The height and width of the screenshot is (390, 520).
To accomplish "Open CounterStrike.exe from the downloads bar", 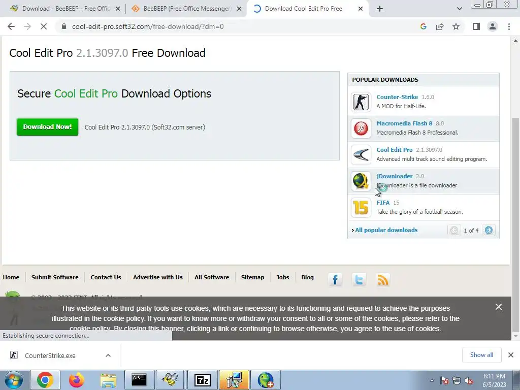I will [x=50, y=355].
